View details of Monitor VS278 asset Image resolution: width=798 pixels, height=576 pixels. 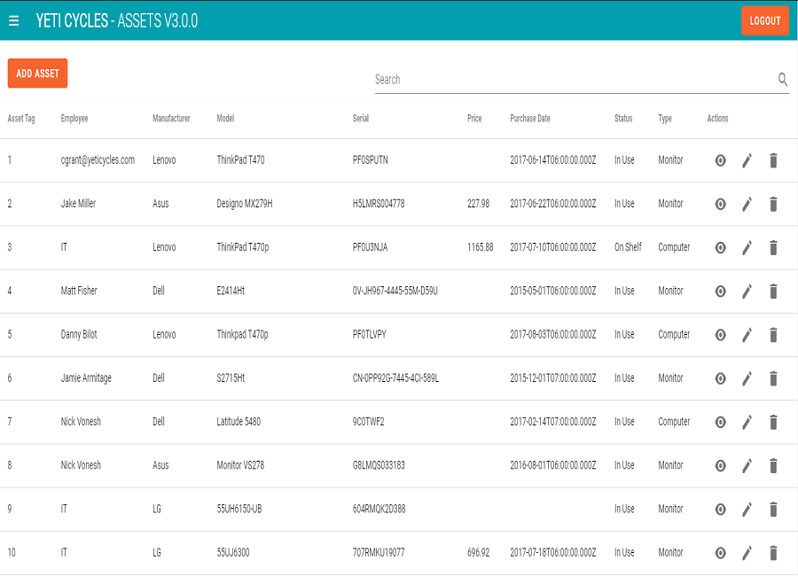[x=720, y=466]
